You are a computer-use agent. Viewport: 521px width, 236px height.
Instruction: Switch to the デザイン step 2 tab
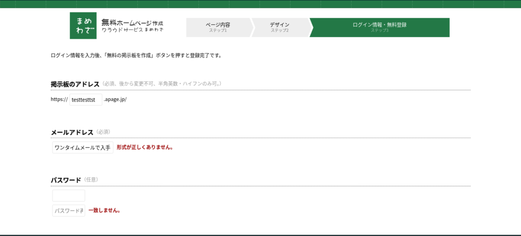coord(279,28)
